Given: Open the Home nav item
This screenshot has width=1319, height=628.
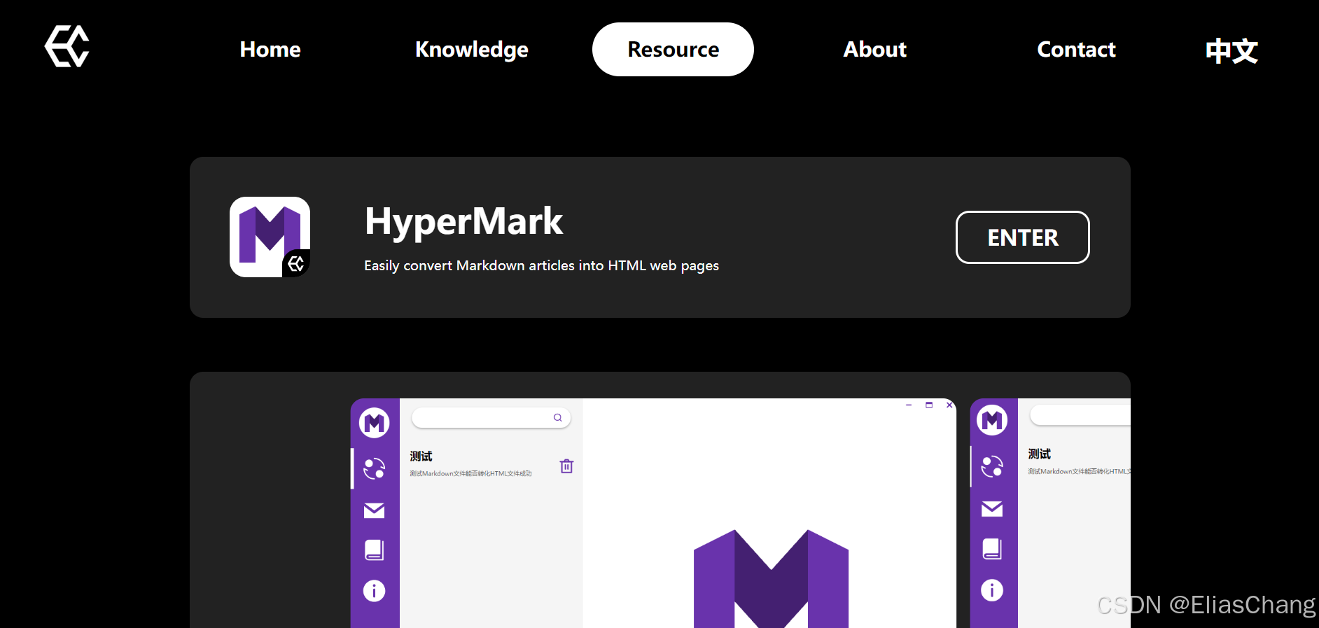Looking at the screenshot, I should (270, 50).
